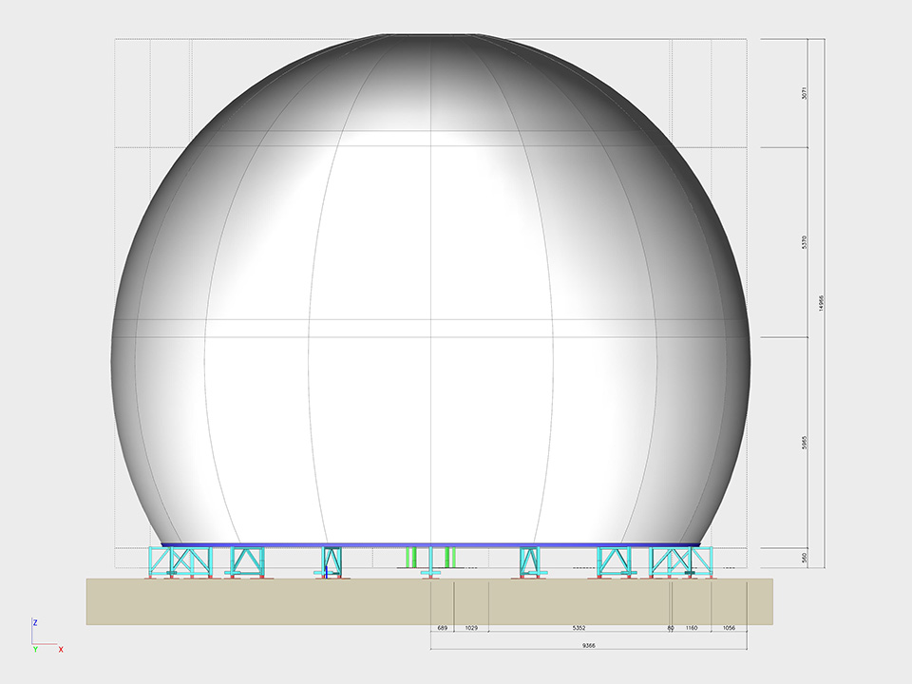Click the XYZ coordinate axis icon
The height and width of the screenshot is (684, 912).
[42, 636]
